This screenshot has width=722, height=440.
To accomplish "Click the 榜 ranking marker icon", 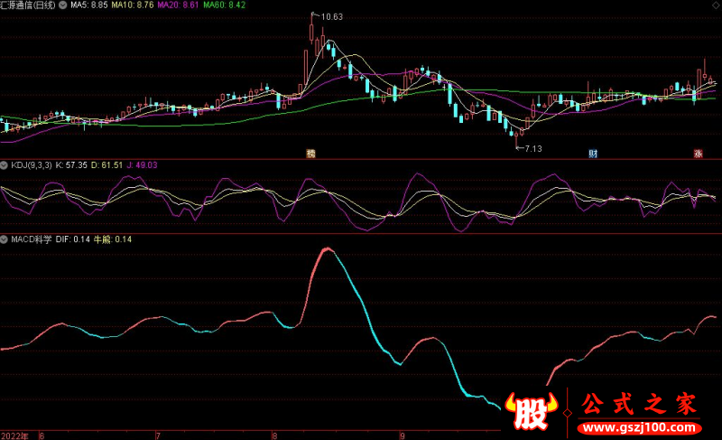I will pos(311,154).
